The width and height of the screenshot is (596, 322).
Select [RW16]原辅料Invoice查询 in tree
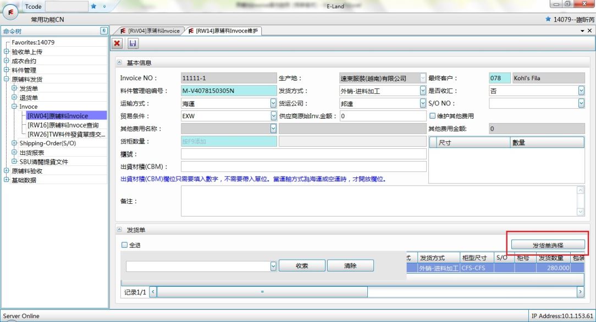63,125
